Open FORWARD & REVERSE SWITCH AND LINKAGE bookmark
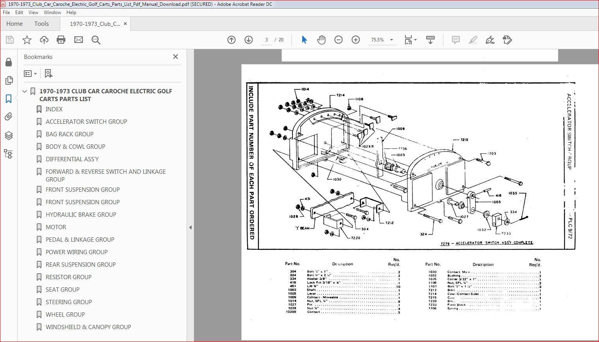This screenshot has width=599, height=342. click(x=106, y=176)
